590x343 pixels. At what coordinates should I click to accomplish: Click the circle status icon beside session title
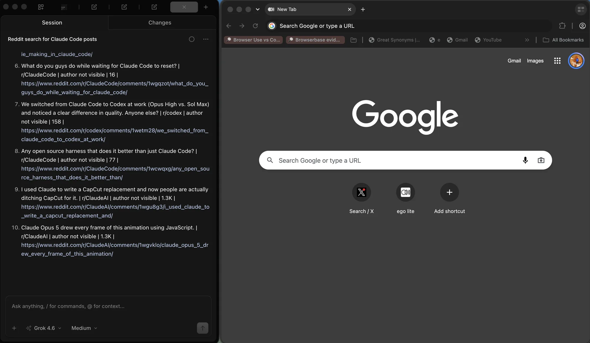192,39
